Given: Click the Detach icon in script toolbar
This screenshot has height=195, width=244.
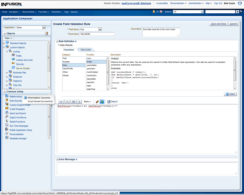Looking at the screenshot, I should (x=114, y=102).
